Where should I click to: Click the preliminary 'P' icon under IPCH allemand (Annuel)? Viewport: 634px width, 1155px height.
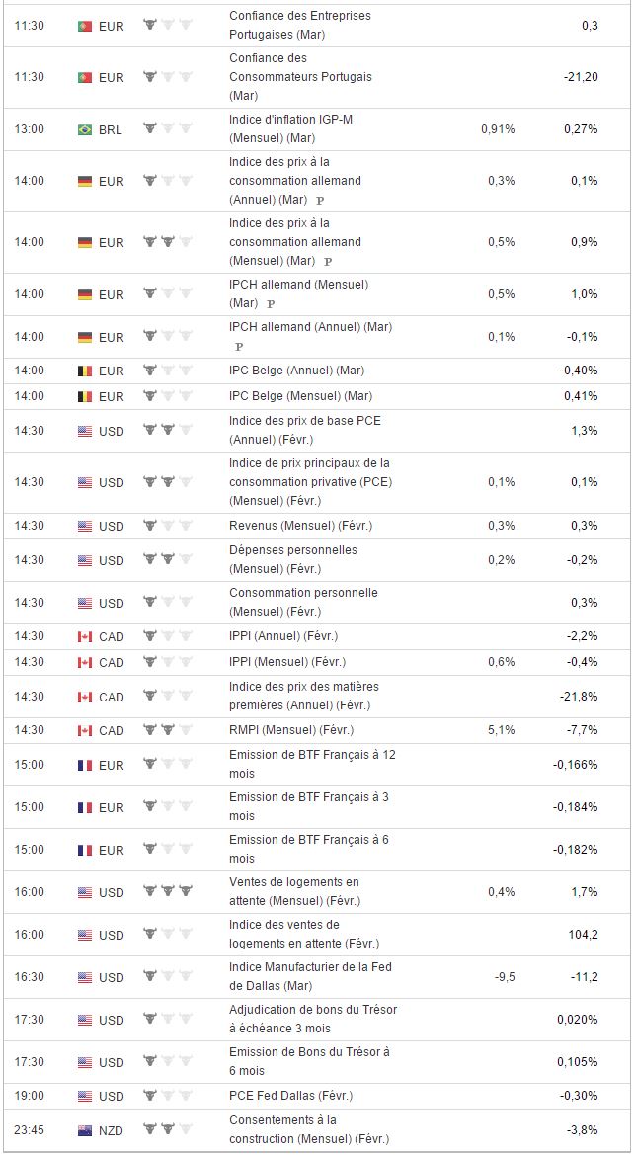(238, 347)
